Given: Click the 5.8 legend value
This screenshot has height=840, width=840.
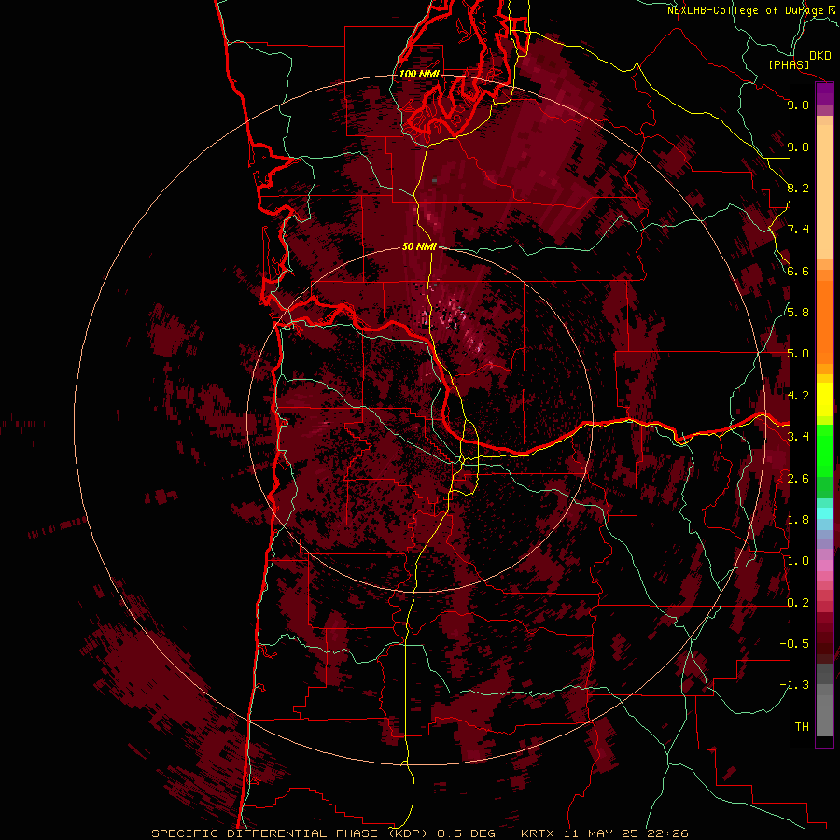Looking at the screenshot, I should pos(798,313).
